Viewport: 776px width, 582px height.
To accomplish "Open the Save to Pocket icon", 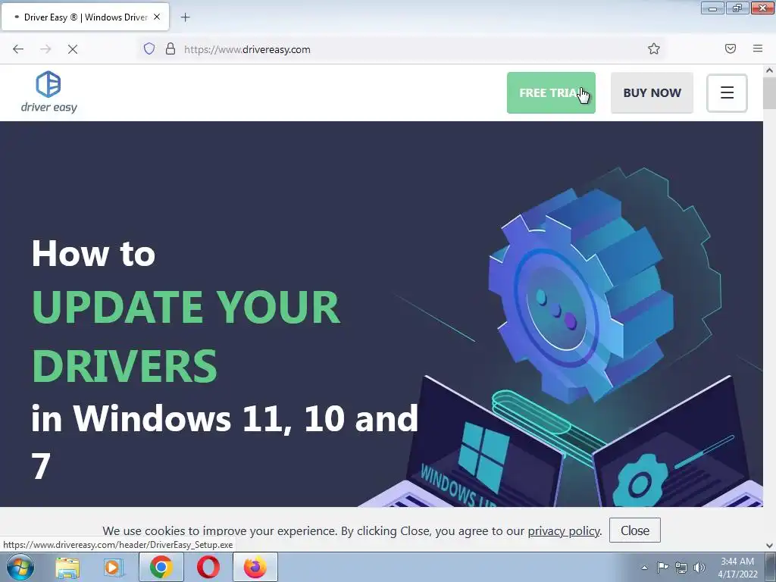I will [730, 48].
